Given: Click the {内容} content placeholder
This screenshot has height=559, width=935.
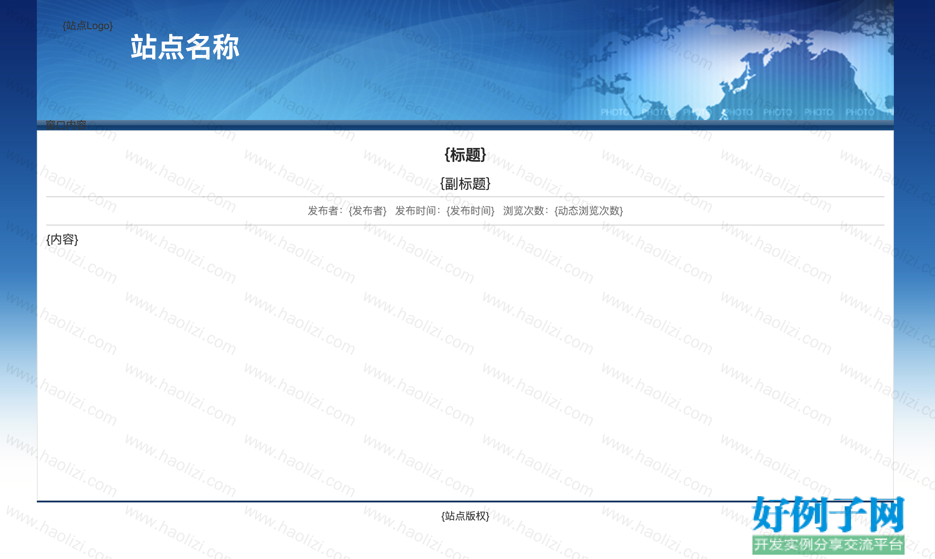Looking at the screenshot, I should point(62,239).
